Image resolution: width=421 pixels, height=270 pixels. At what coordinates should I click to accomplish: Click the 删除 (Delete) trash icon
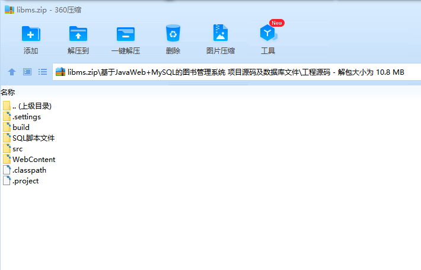(x=173, y=33)
